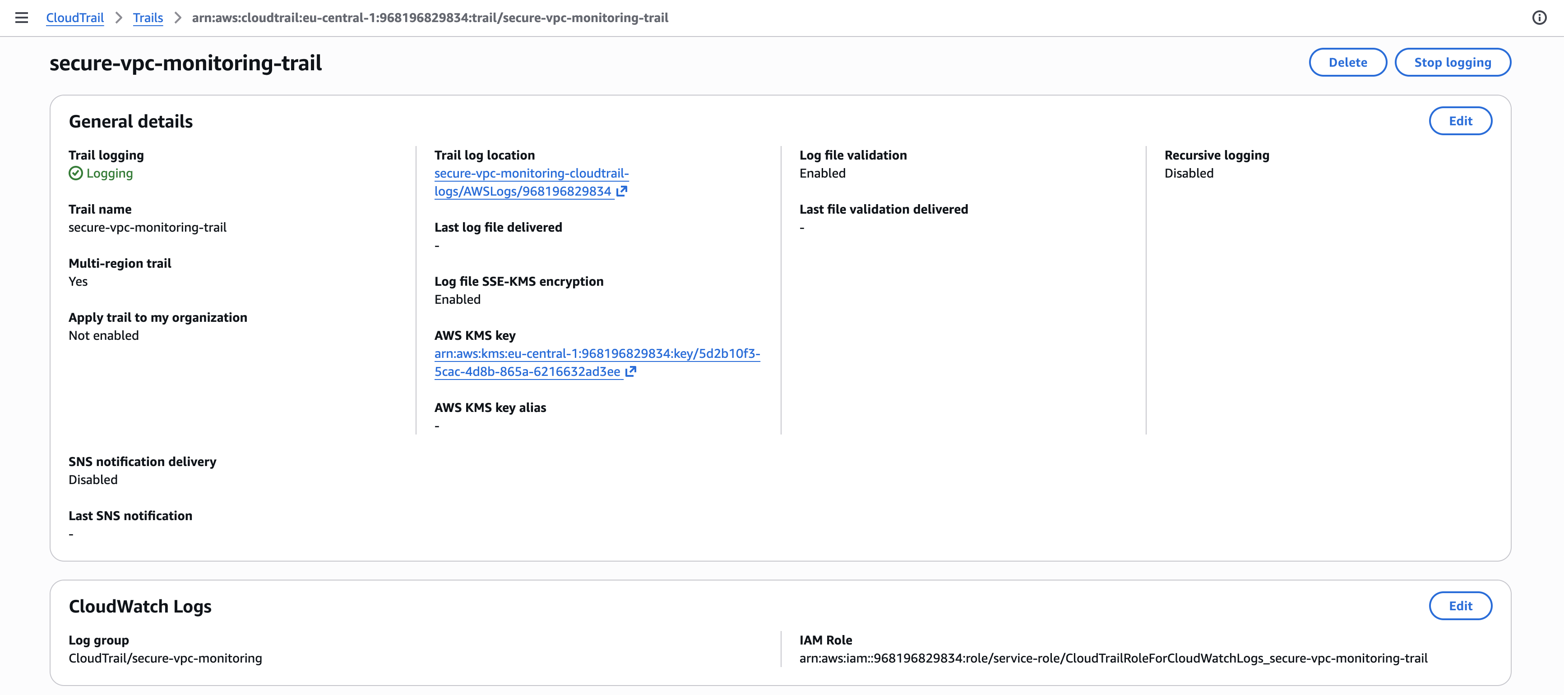Open the hamburger navigation menu
1564x695 pixels.
(x=22, y=18)
